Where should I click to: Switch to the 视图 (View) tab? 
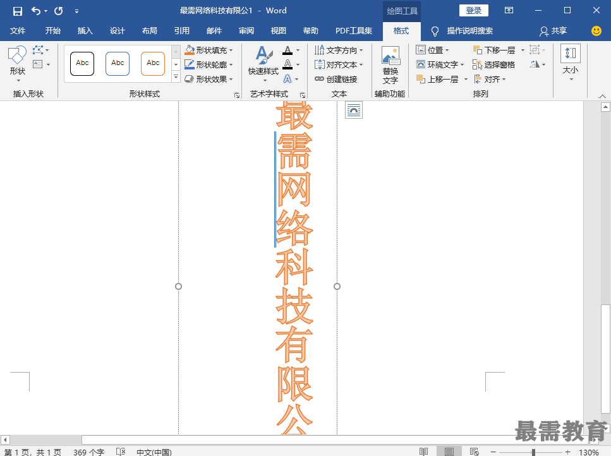[278, 31]
